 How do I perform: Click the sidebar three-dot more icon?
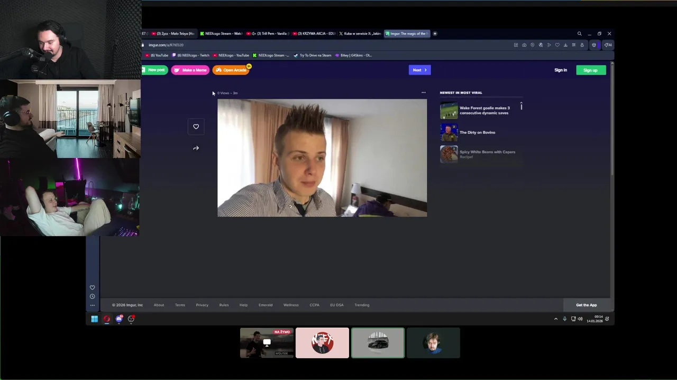92,305
